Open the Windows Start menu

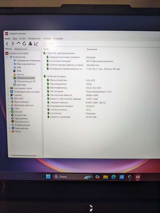click(x=48, y=176)
